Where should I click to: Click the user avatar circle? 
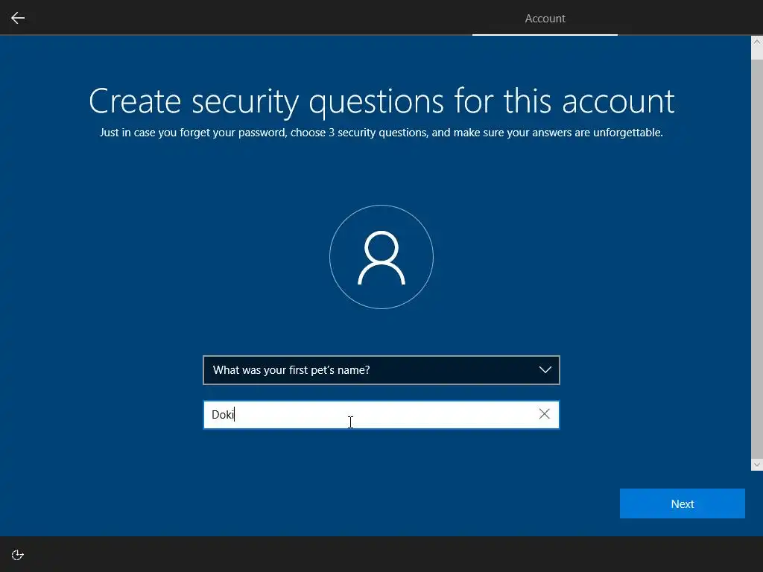(381, 257)
